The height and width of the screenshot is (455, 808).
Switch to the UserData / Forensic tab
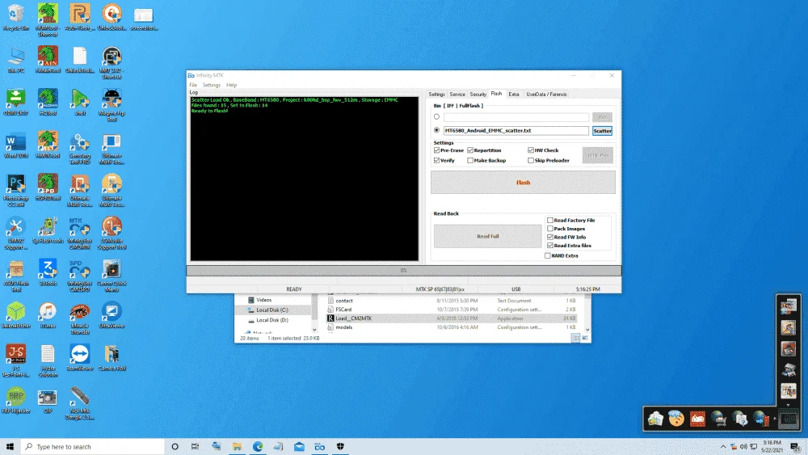point(546,95)
